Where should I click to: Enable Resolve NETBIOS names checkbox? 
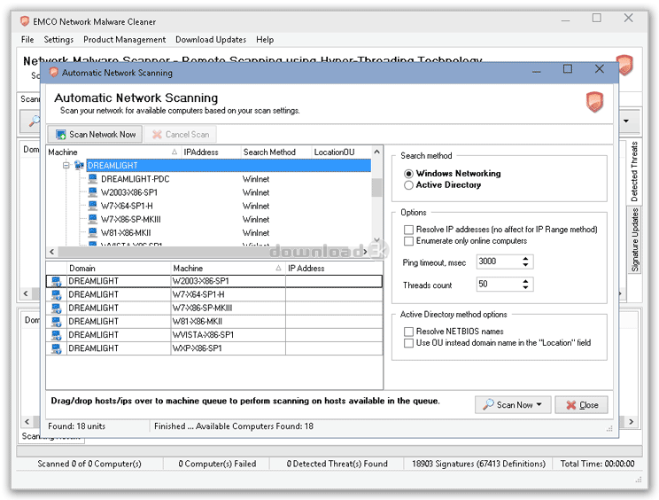click(408, 332)
